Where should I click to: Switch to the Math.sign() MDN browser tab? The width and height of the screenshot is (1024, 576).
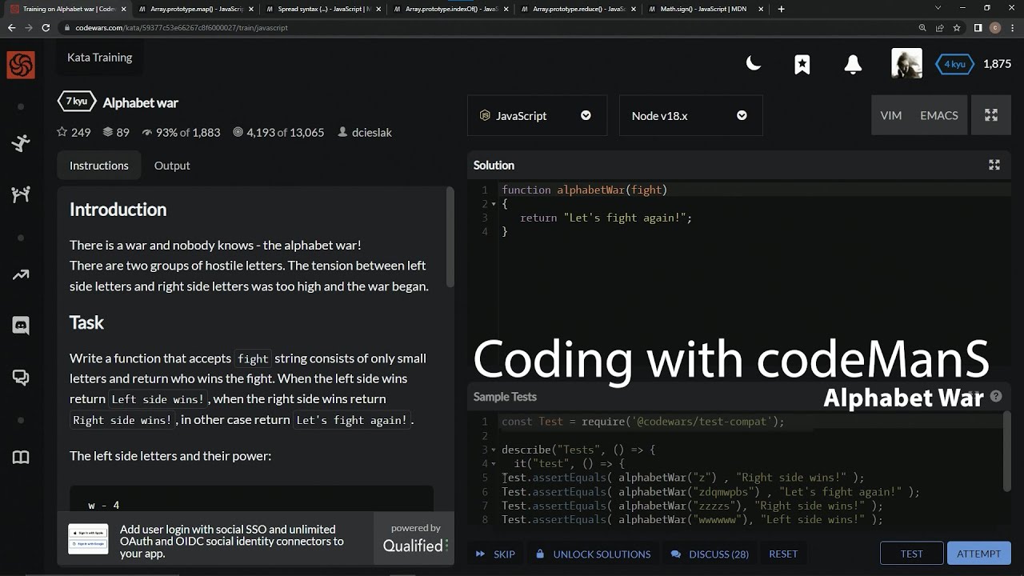point(706,9)
